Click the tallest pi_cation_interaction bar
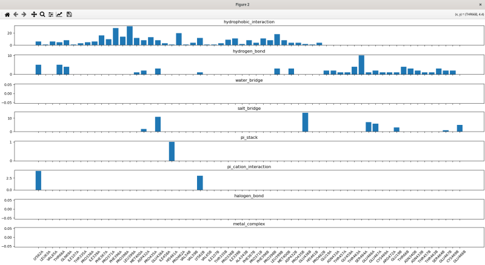 [x=38, y=181]
